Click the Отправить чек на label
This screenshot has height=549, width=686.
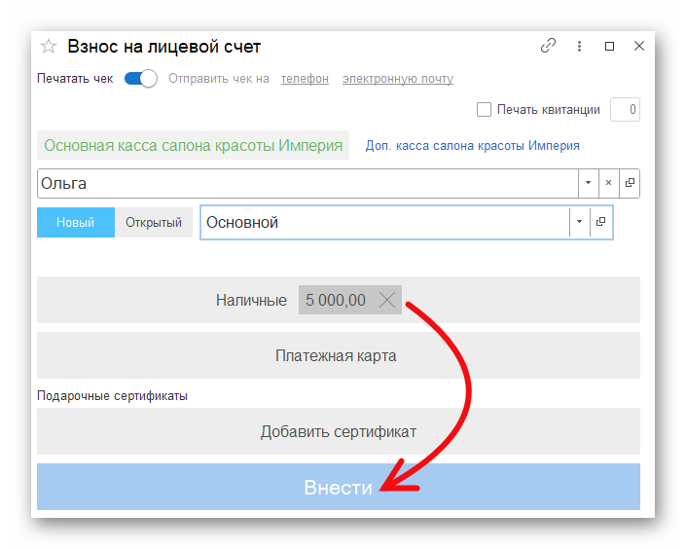219,79
